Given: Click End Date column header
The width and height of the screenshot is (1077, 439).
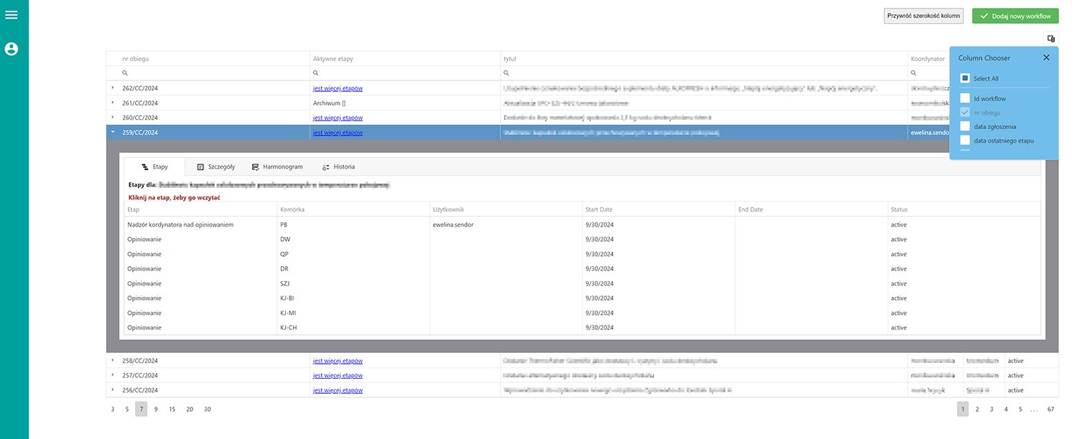Looking at the screenshot, I should pos(811,209).
